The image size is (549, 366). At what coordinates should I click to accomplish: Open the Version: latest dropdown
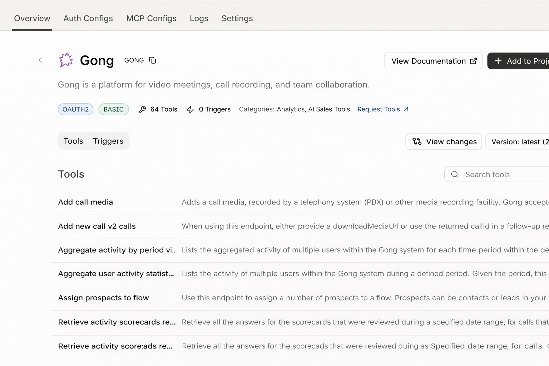tap(519, 142)
